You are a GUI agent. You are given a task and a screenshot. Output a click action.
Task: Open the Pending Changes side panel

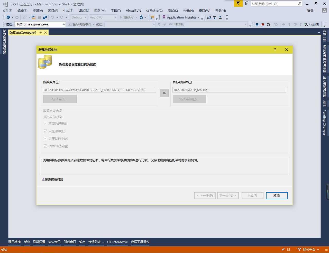click(x=324, y=123)
